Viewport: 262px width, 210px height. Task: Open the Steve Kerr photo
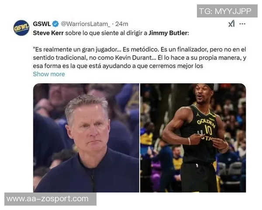point(86,138)
